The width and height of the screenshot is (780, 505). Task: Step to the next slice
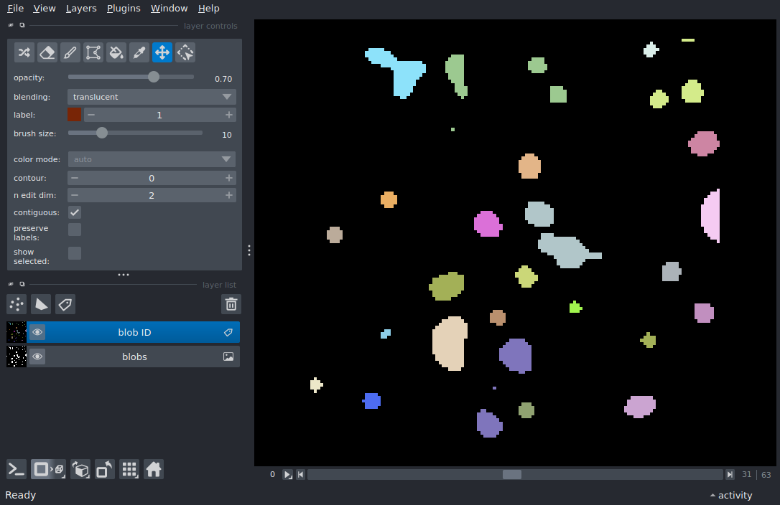tap(730, 475)
